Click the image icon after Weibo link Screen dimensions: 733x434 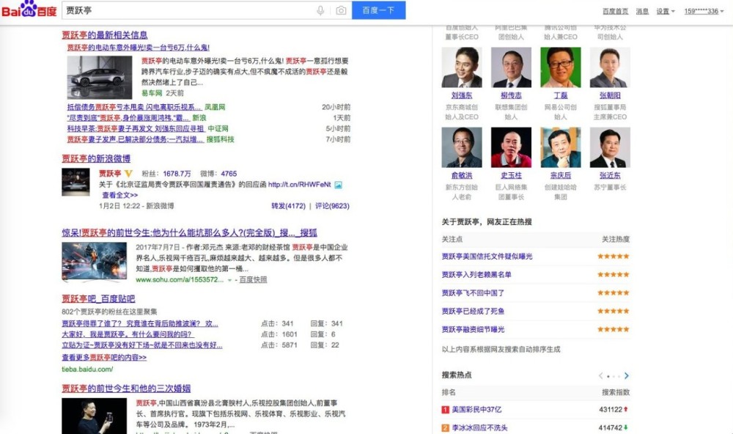click(338, 185)
